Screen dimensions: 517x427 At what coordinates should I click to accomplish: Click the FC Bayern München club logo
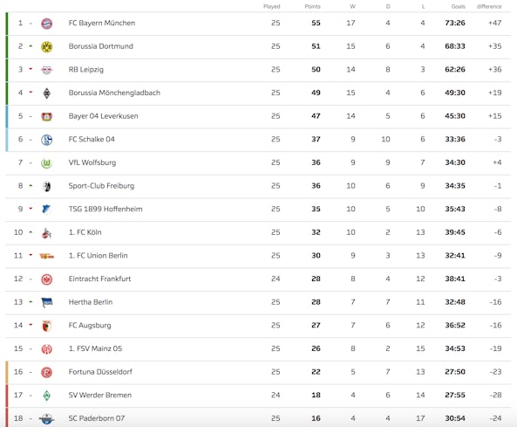[46, 24]
